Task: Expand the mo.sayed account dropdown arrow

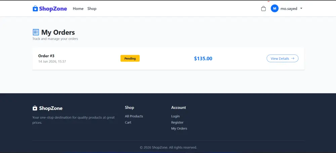Action: [301, 9]
